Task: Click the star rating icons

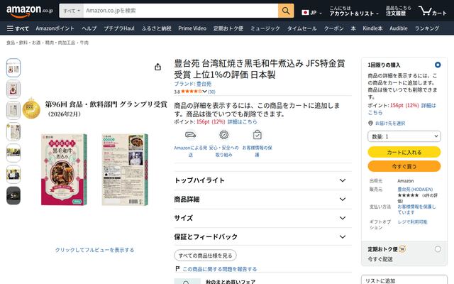Action: pyautogui.click(x=192, y=92)
